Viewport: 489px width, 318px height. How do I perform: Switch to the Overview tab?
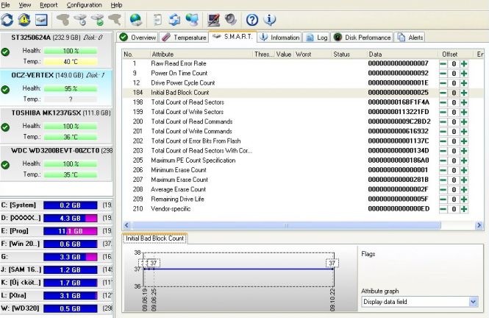(138, 37)
